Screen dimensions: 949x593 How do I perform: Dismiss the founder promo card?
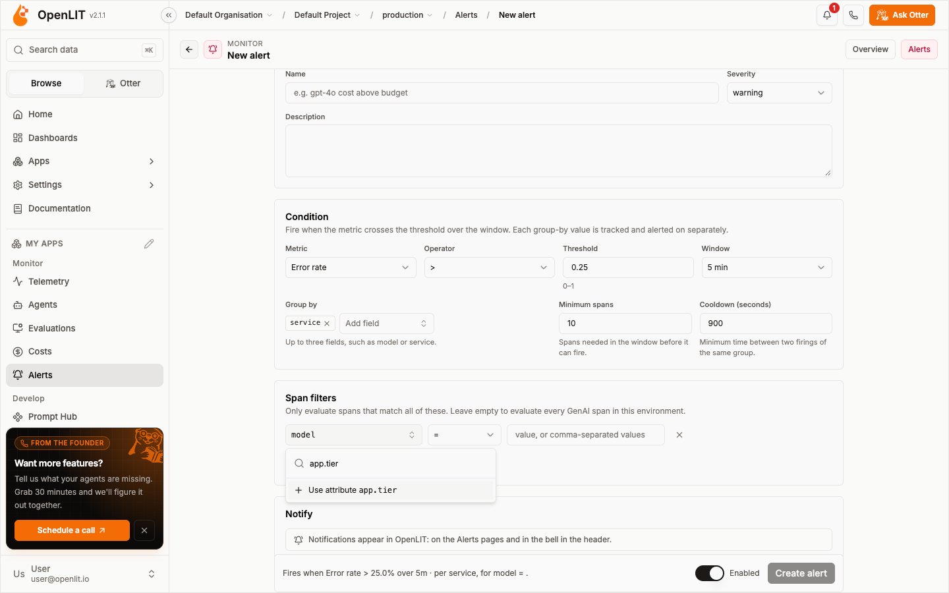(144, 530)
